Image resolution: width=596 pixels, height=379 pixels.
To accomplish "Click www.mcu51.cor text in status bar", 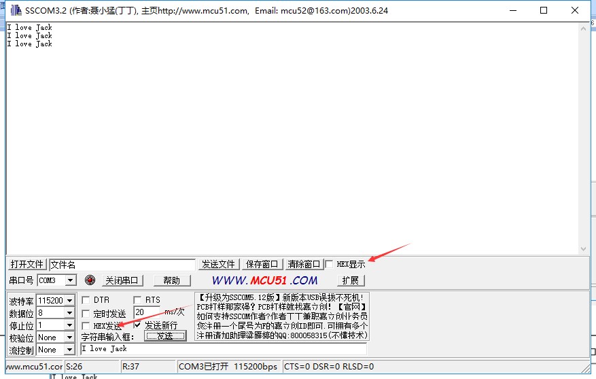I will point(34,367).
